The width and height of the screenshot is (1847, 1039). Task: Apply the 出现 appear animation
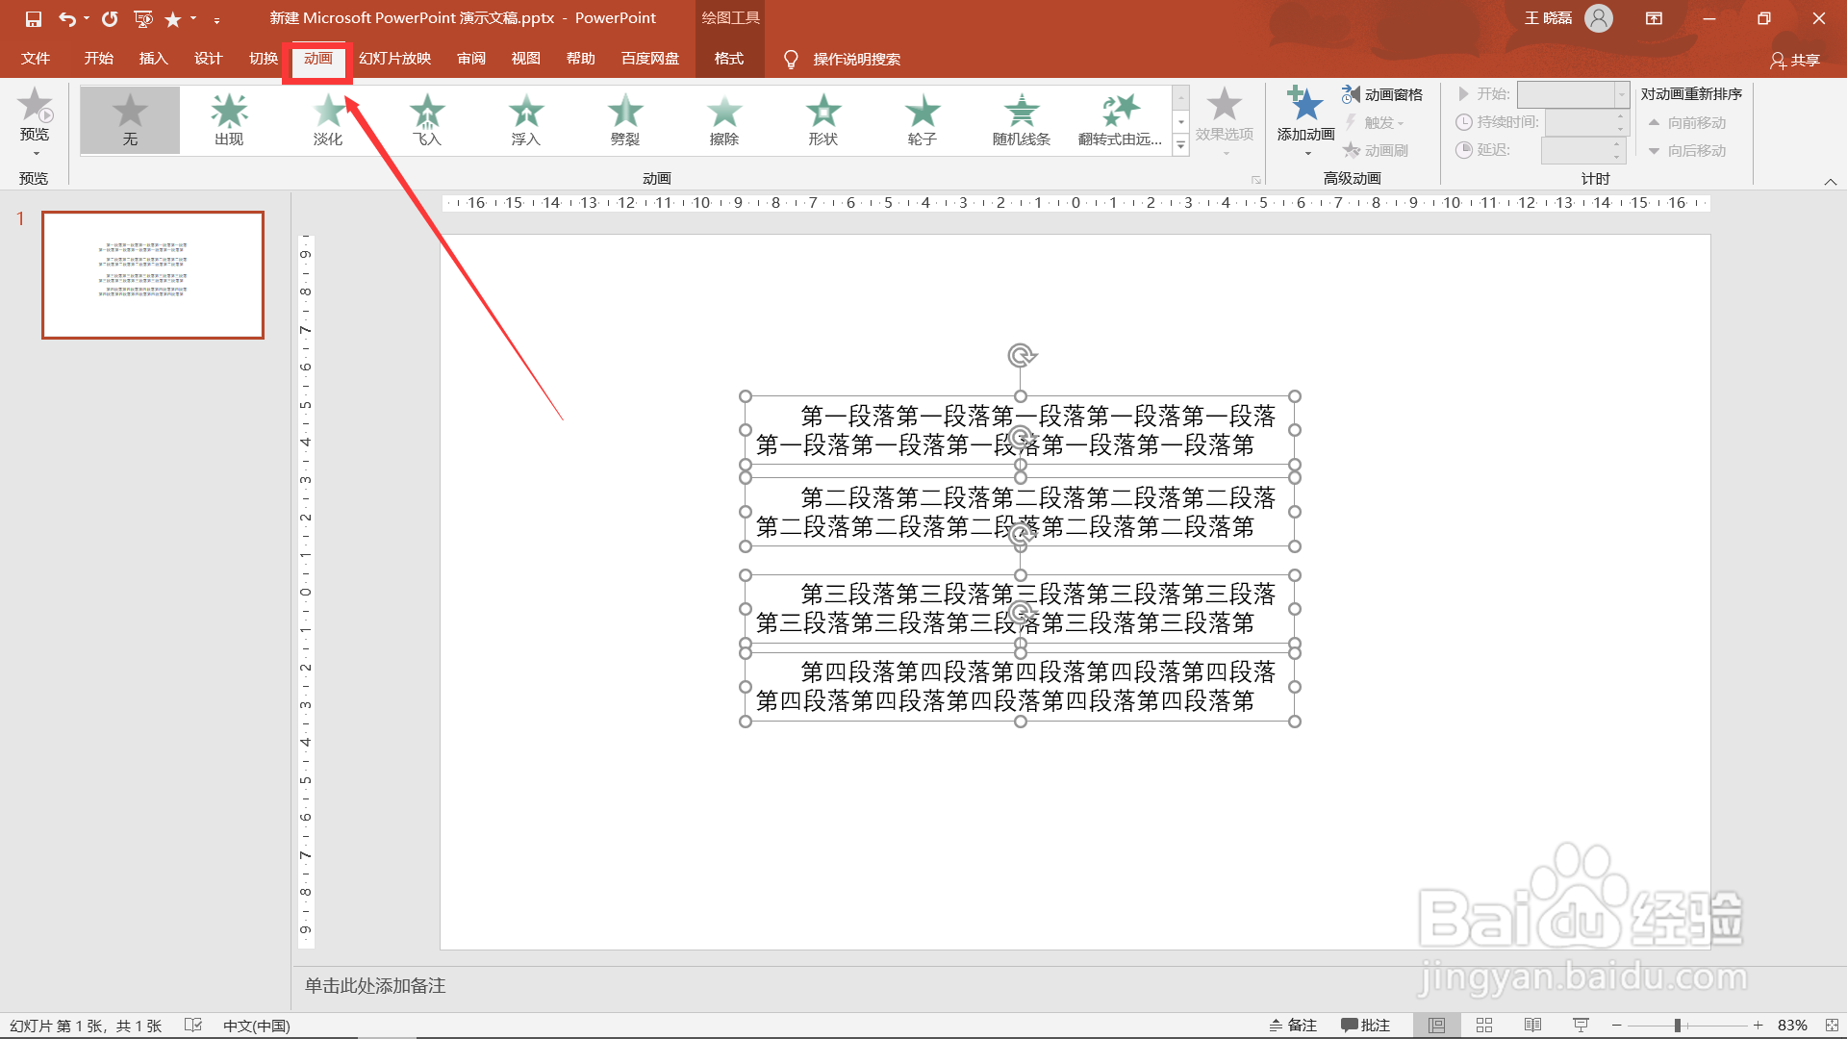coord(229,120)
